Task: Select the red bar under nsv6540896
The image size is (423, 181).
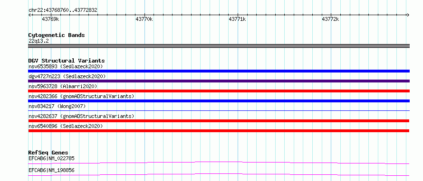Action: coord(219,131)
